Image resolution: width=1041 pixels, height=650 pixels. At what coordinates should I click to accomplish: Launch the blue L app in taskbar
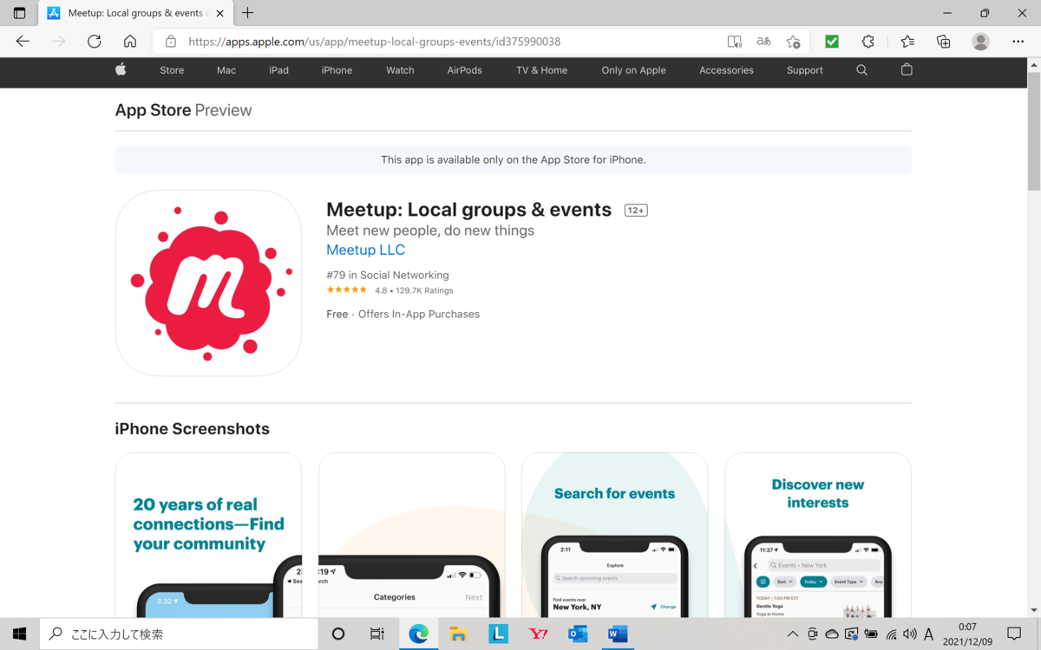[x=499, y=634]
